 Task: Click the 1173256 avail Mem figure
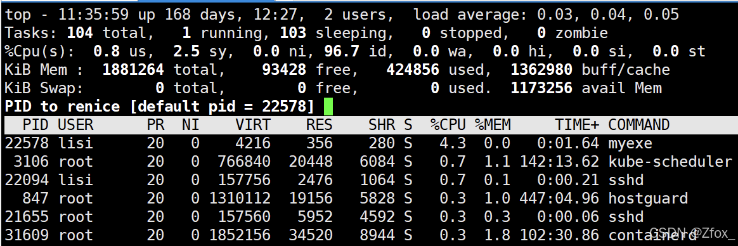[x=541, y=88]
